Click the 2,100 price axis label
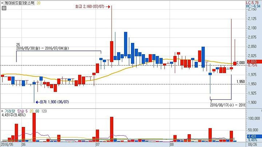Viewport: 262px width, 147px height. click(x=252, y=28)
